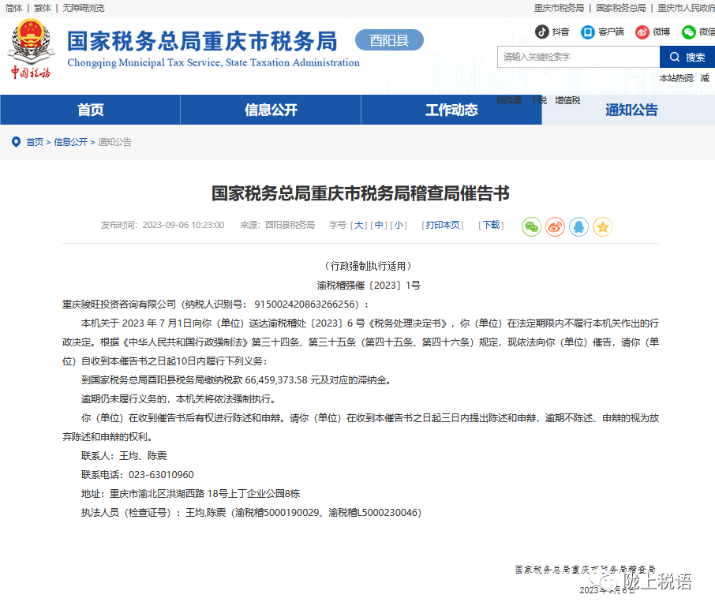Click the phone number 023-63010960
Image resolution: width=715 pixels, height=613 pixels.
pos(161,475)
